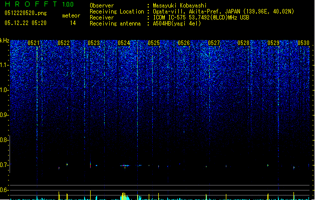This screenshot has width=315, height=200.
Task: Click the Receiving Location label
Action: point(117,11)
